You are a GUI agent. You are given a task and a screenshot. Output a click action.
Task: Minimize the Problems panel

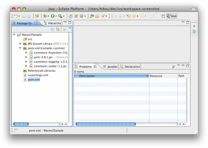click(183, 65)
